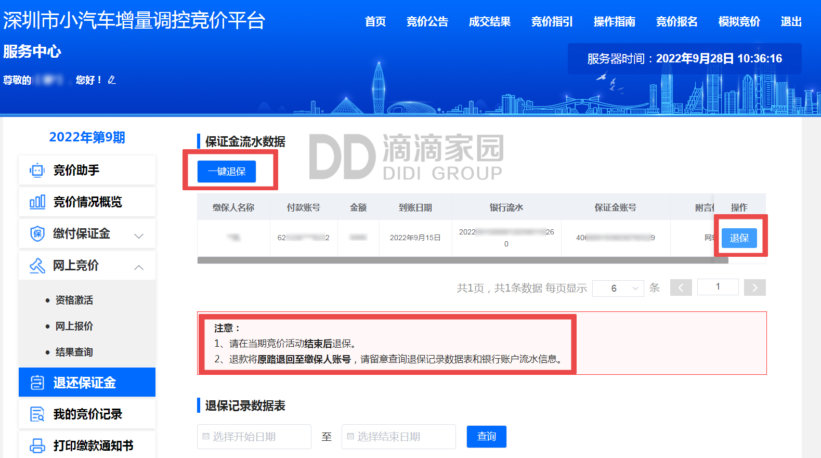Click the bar chart icon beside 竞价情况概览
821x458 pixels.
click(37, 202)
